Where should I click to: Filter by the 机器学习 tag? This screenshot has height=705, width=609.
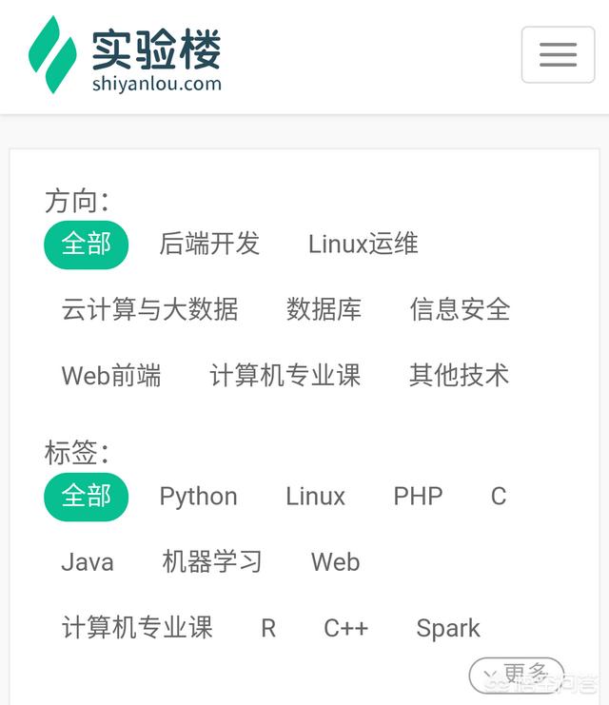tap(212, 562)
